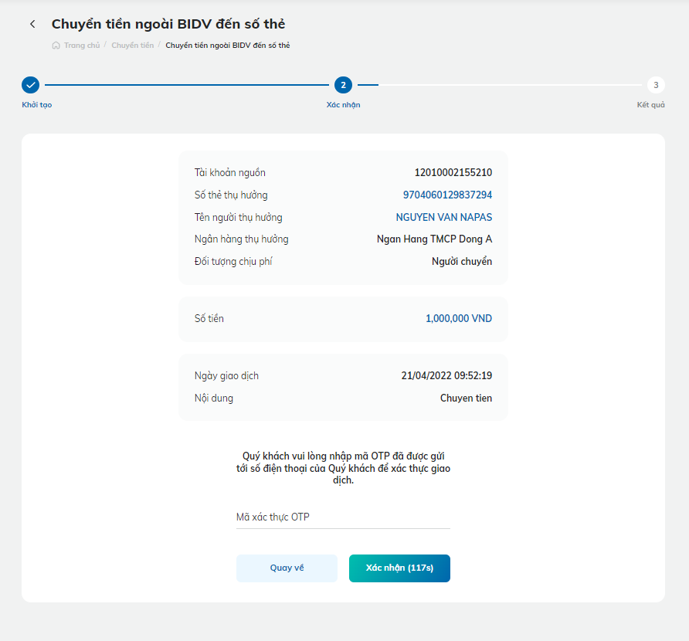
Task: Click current breadcrumb Chuyển tiền ngoài BIDV đến số thẻ
Action: (228, 46)
